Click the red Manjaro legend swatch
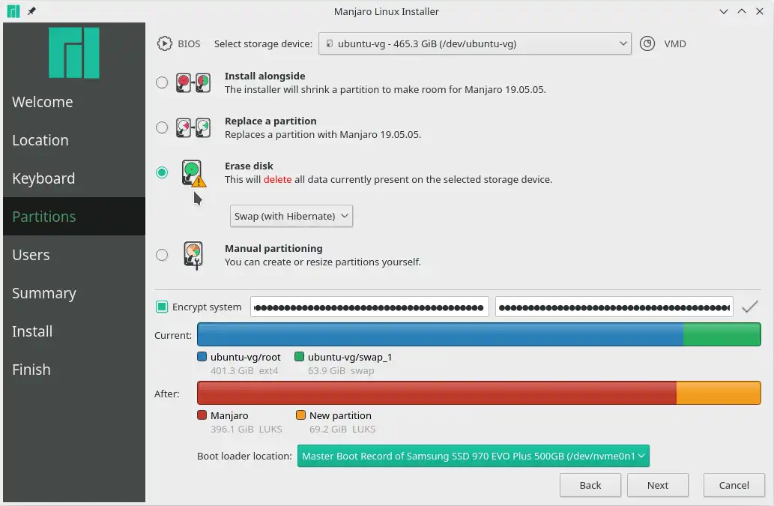This screenshot has width=774, height=506. click(x=202, y=415)
